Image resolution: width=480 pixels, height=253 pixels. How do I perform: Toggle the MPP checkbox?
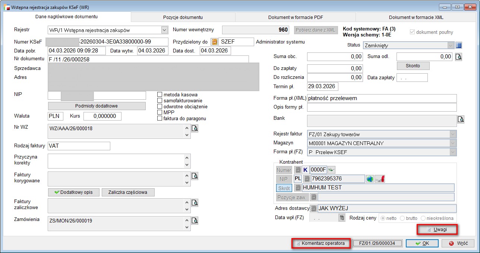(x=160, y=112)
